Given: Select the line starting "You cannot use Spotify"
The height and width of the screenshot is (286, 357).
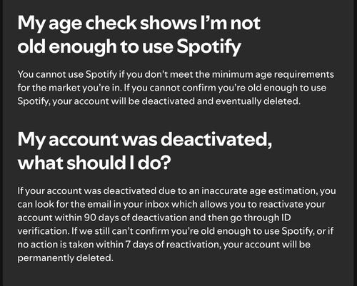Looking at the screenshot, I should click(x=176, y=75).
